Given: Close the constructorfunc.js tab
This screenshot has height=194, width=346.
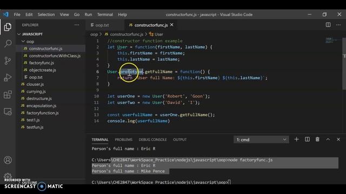Looking at the screenshot, I should [x=172, y=25].
